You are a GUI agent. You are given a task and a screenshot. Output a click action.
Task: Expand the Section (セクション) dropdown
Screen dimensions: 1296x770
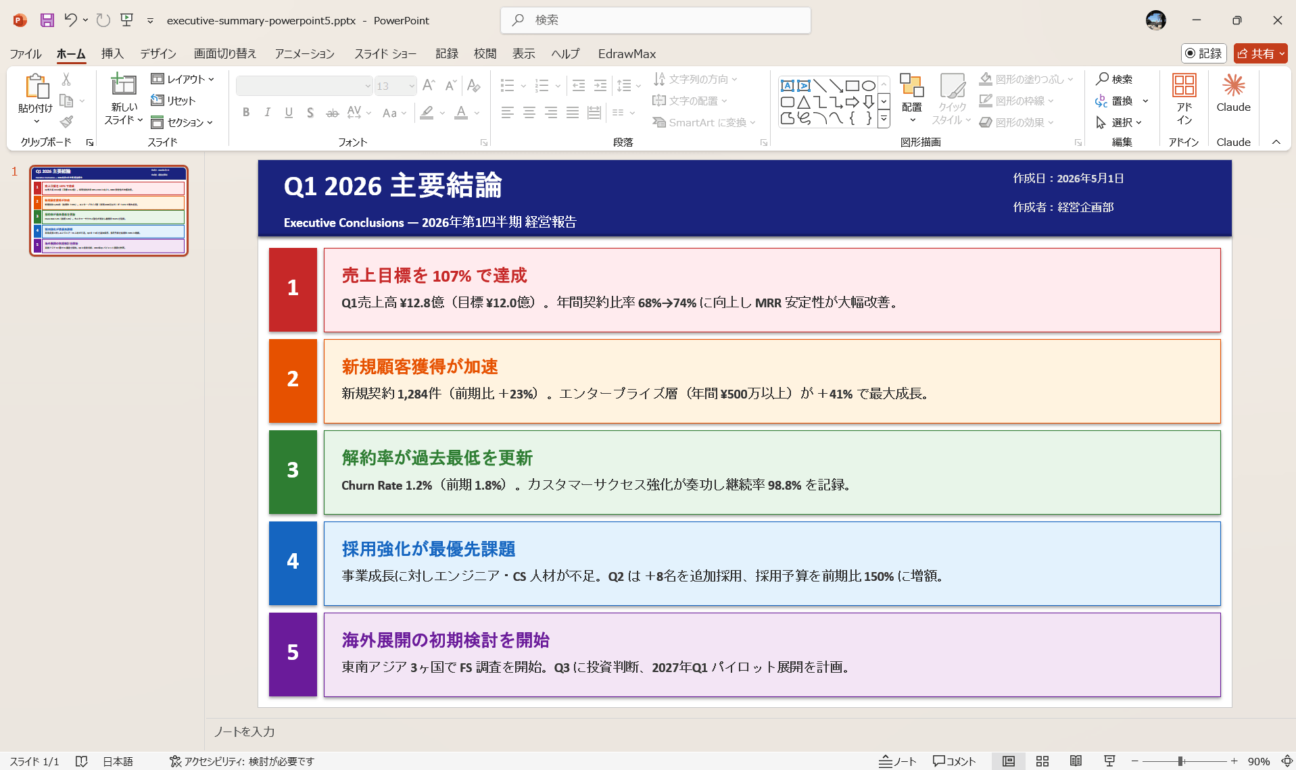pyautogui.click(x=182, y=122)
